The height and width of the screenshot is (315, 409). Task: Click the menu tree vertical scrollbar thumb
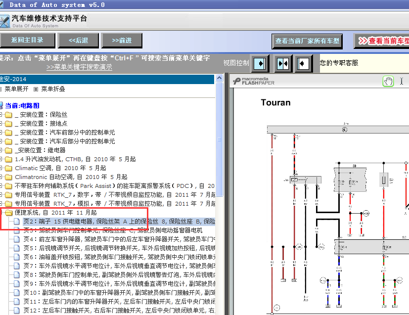tap(220, 139)
